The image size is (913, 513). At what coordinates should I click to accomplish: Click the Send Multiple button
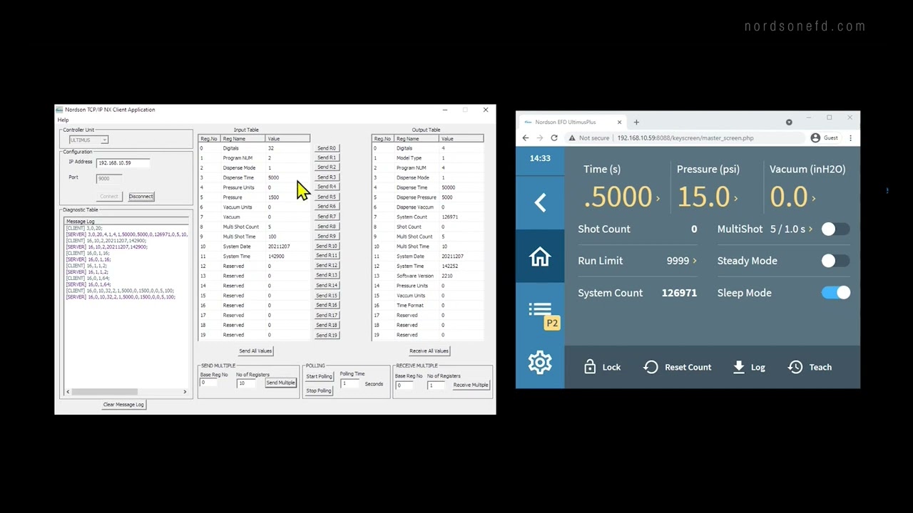(x=280, y=383)
